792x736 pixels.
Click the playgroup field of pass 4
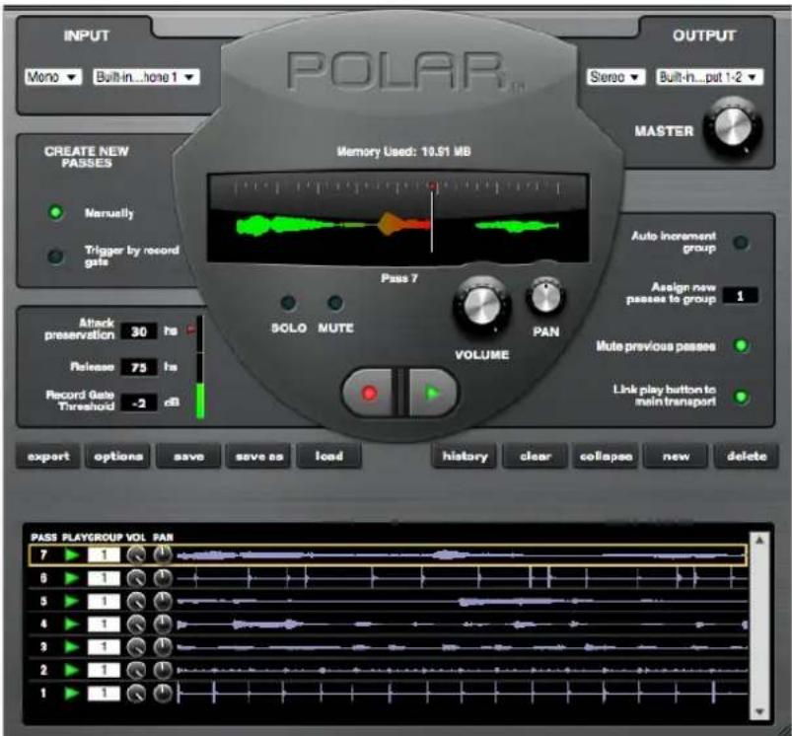[x=104, y=624]
